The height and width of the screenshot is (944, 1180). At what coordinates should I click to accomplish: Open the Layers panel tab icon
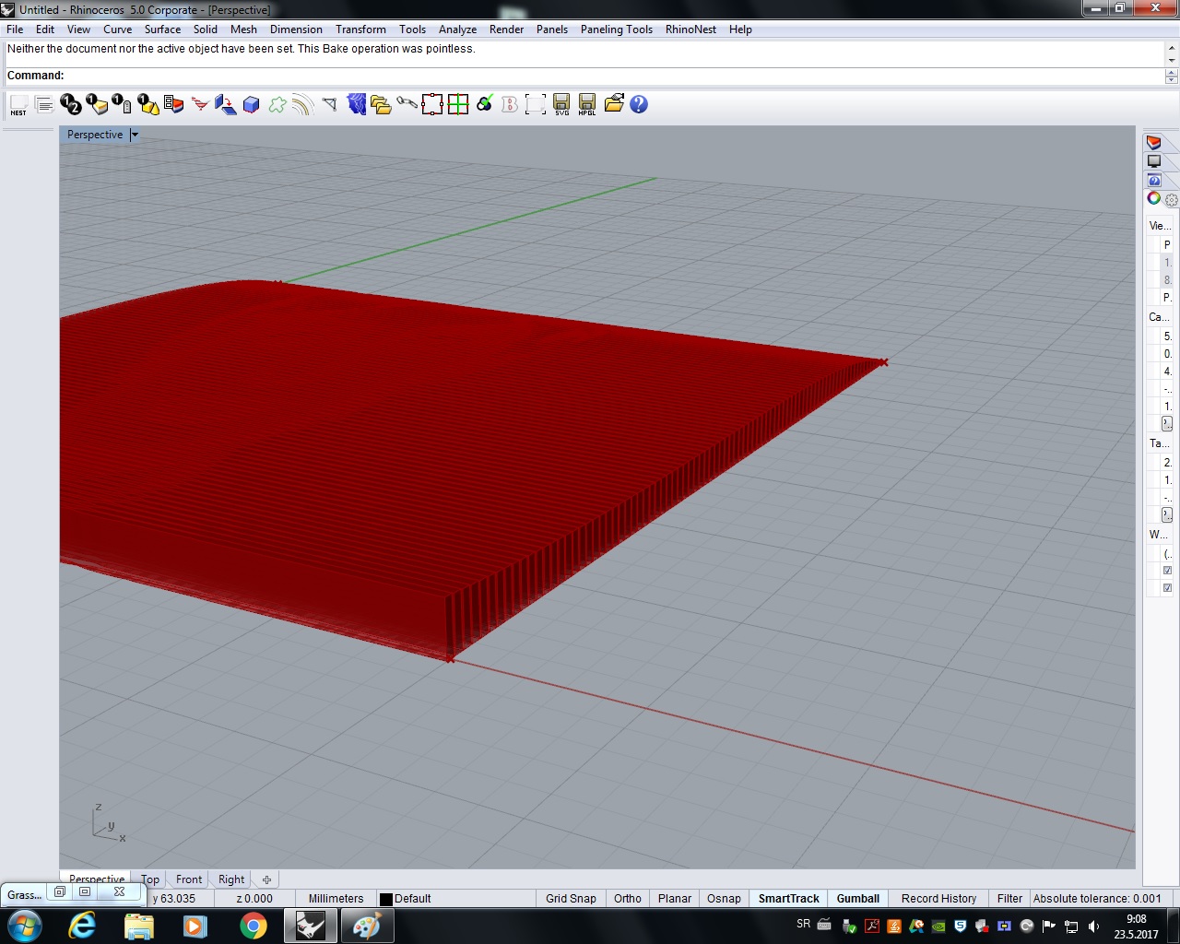(1154, 143)
